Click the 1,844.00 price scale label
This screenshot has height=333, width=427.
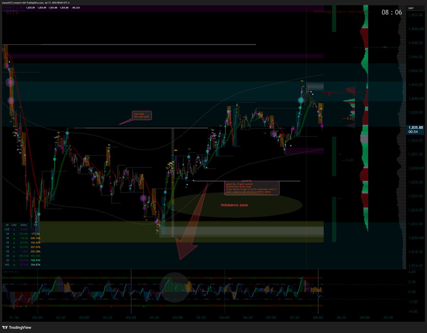point(416,71)
